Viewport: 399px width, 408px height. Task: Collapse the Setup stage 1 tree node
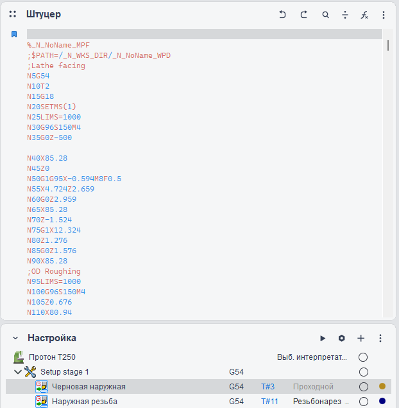(17, 371)
